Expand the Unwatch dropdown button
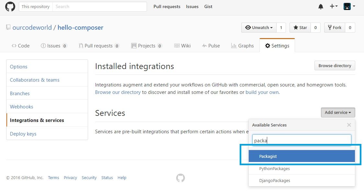Viewport: 364px width, 192px height. pyautogui.click(x=259, y=28)
